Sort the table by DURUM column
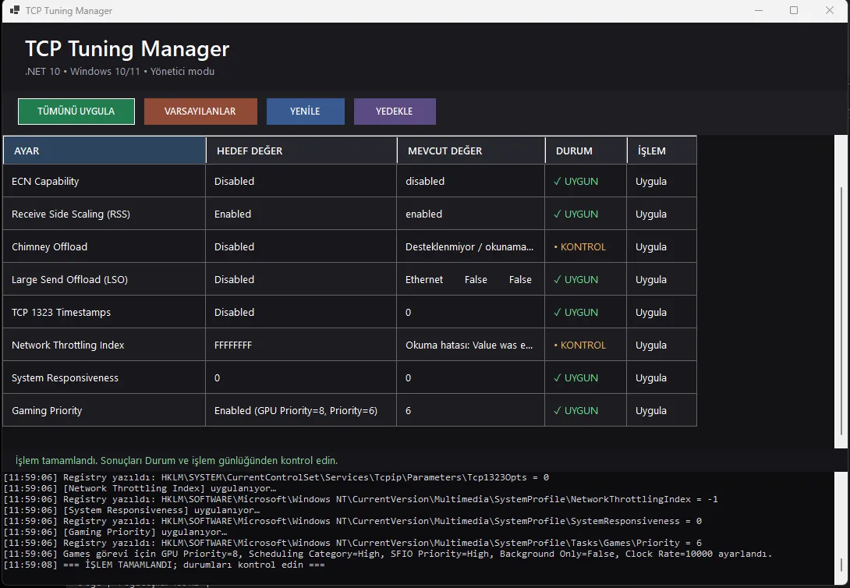 tap(586, 150)
